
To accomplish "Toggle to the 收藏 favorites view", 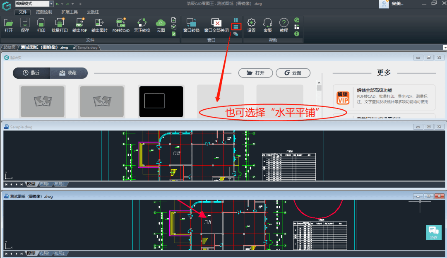I will pyautogui.click(x=68, y=73).
